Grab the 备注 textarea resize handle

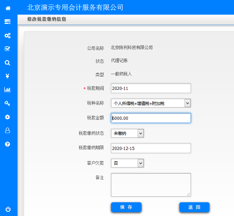(x=188, y=194)
